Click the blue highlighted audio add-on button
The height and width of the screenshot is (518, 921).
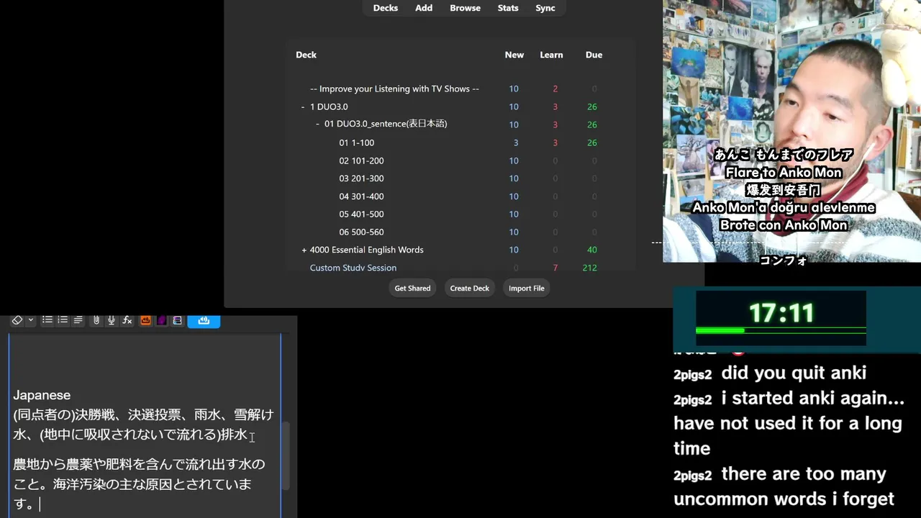(x=204, y=320)
